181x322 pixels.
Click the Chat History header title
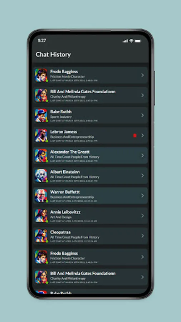(53, 55)
